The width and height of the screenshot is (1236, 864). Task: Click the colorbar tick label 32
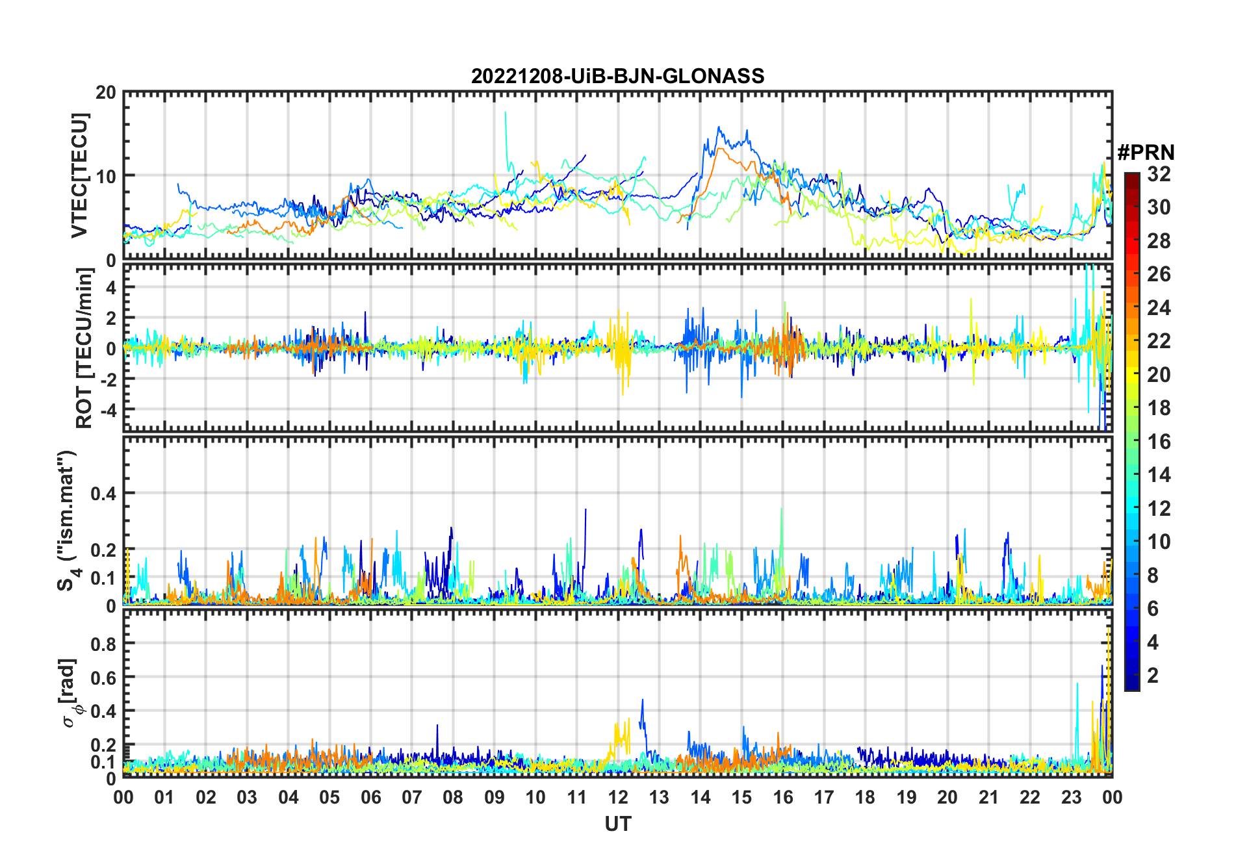pos(1159,174)
